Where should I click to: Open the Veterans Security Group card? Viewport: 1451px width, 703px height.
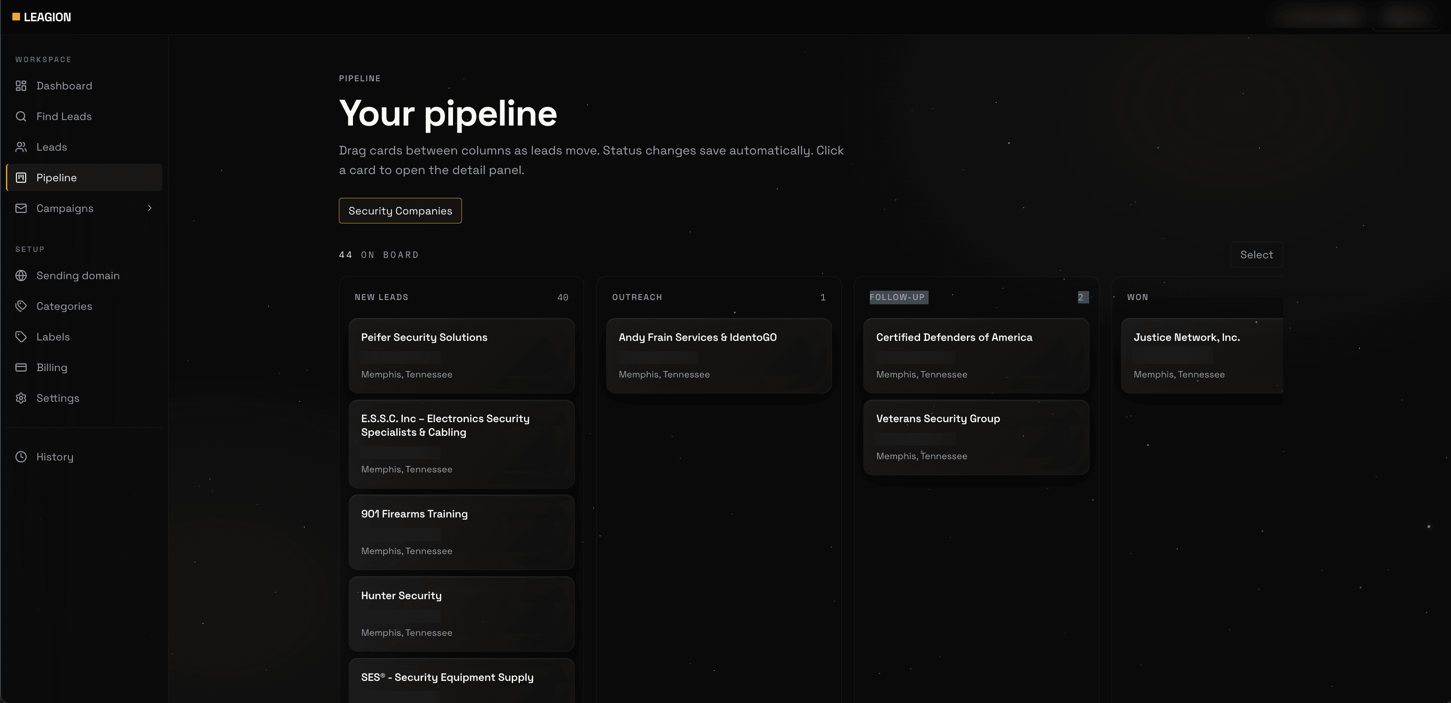coord(976,437)
